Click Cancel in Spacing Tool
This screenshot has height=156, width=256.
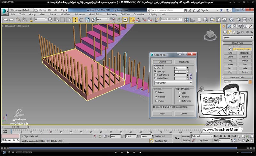184,114
